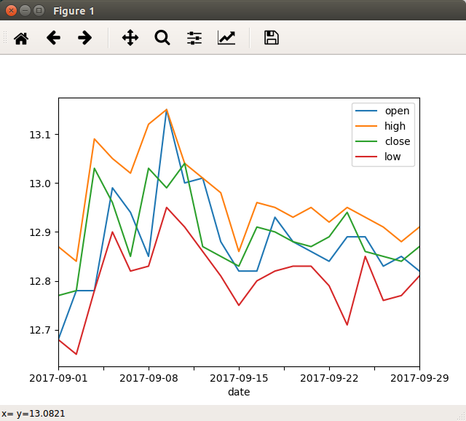Click the 12.9 y-axis tick label
The width and height of the screenshot is (466, 421).
(x=40, y=232)
